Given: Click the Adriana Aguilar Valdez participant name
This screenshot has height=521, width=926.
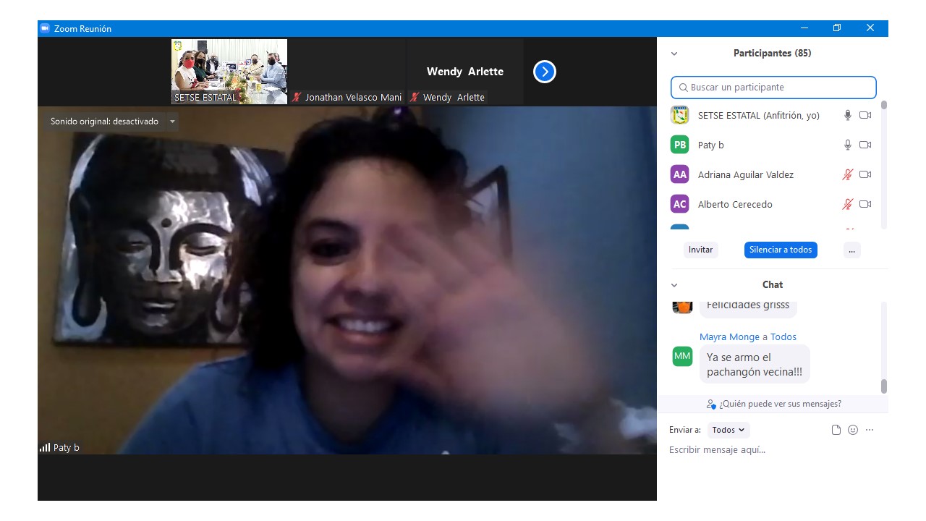Looking at the screenshot, I should click(746, 175).
